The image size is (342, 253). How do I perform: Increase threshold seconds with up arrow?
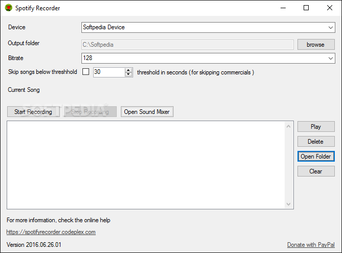(x=129, y=70)
